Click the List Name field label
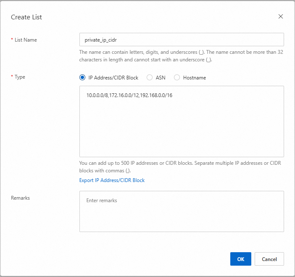Image resolution: width=295 pixels, height=277 pixels. pos(26,40)
